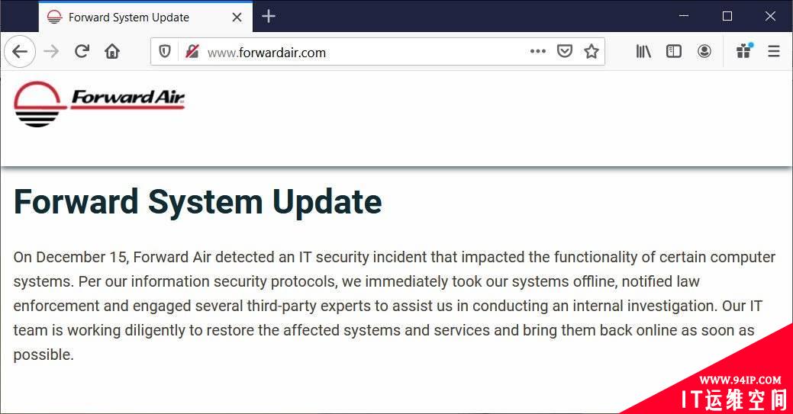Open tracking protection shield info
793x414 pixels.
pos(165,52)
